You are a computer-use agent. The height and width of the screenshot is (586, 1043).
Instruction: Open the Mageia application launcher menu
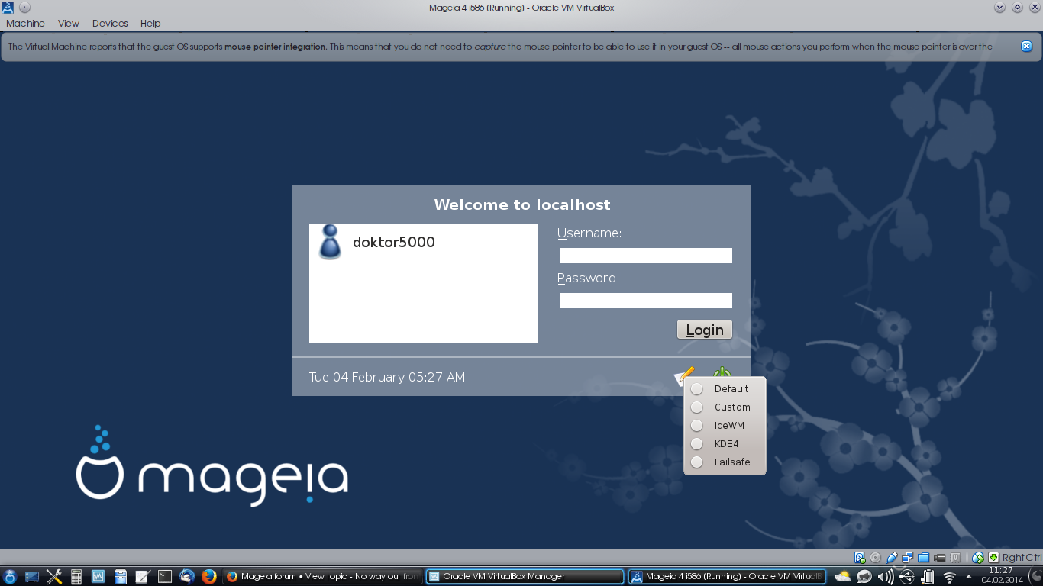[x=11, y=577]
